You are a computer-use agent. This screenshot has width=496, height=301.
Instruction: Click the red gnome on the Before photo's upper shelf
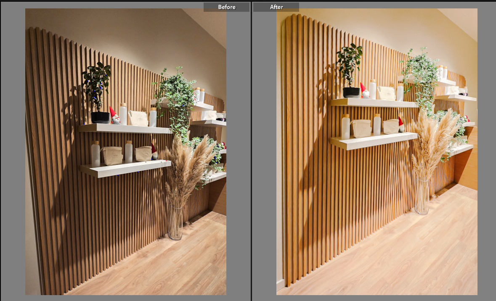click(114, 115)
